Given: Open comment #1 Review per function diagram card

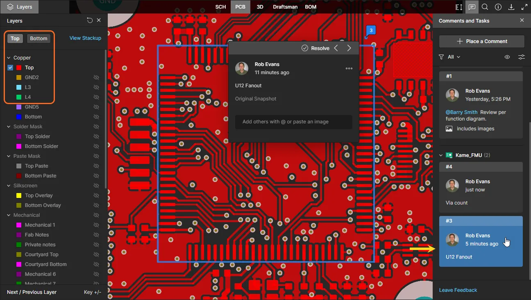Looking at the screenshot, I should (x=481, y=105).
